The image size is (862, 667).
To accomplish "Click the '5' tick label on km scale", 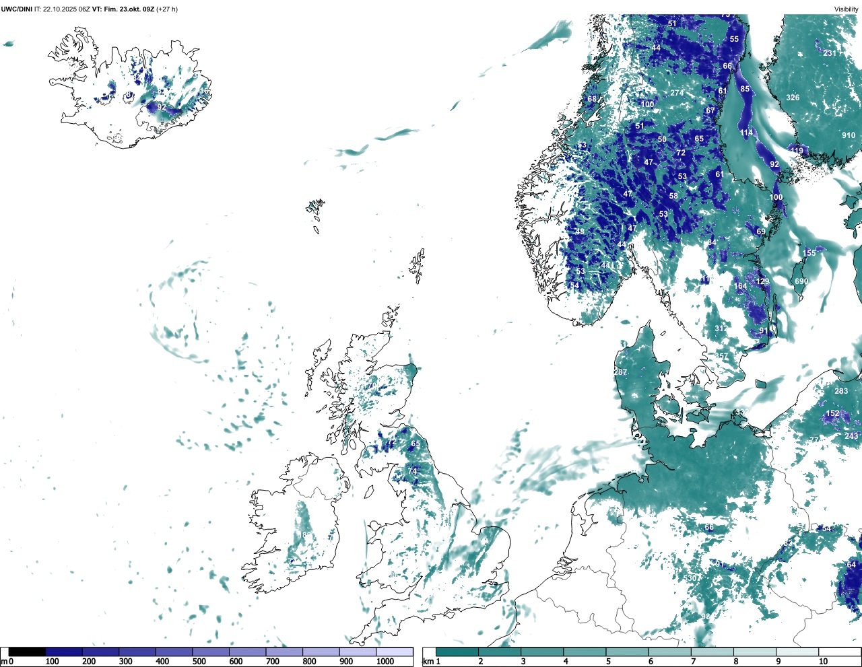I will [608, 662].
